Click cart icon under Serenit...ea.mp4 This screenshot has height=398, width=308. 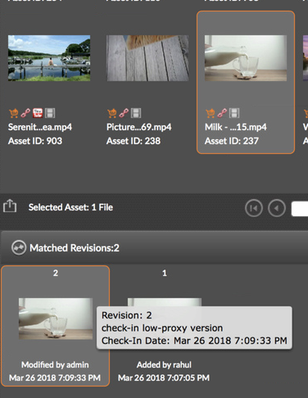13,113
